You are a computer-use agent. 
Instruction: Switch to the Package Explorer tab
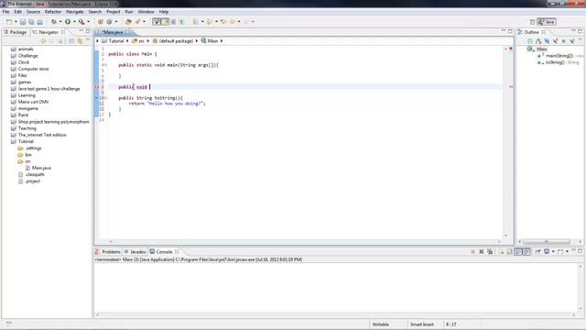(x=16, y=32)
